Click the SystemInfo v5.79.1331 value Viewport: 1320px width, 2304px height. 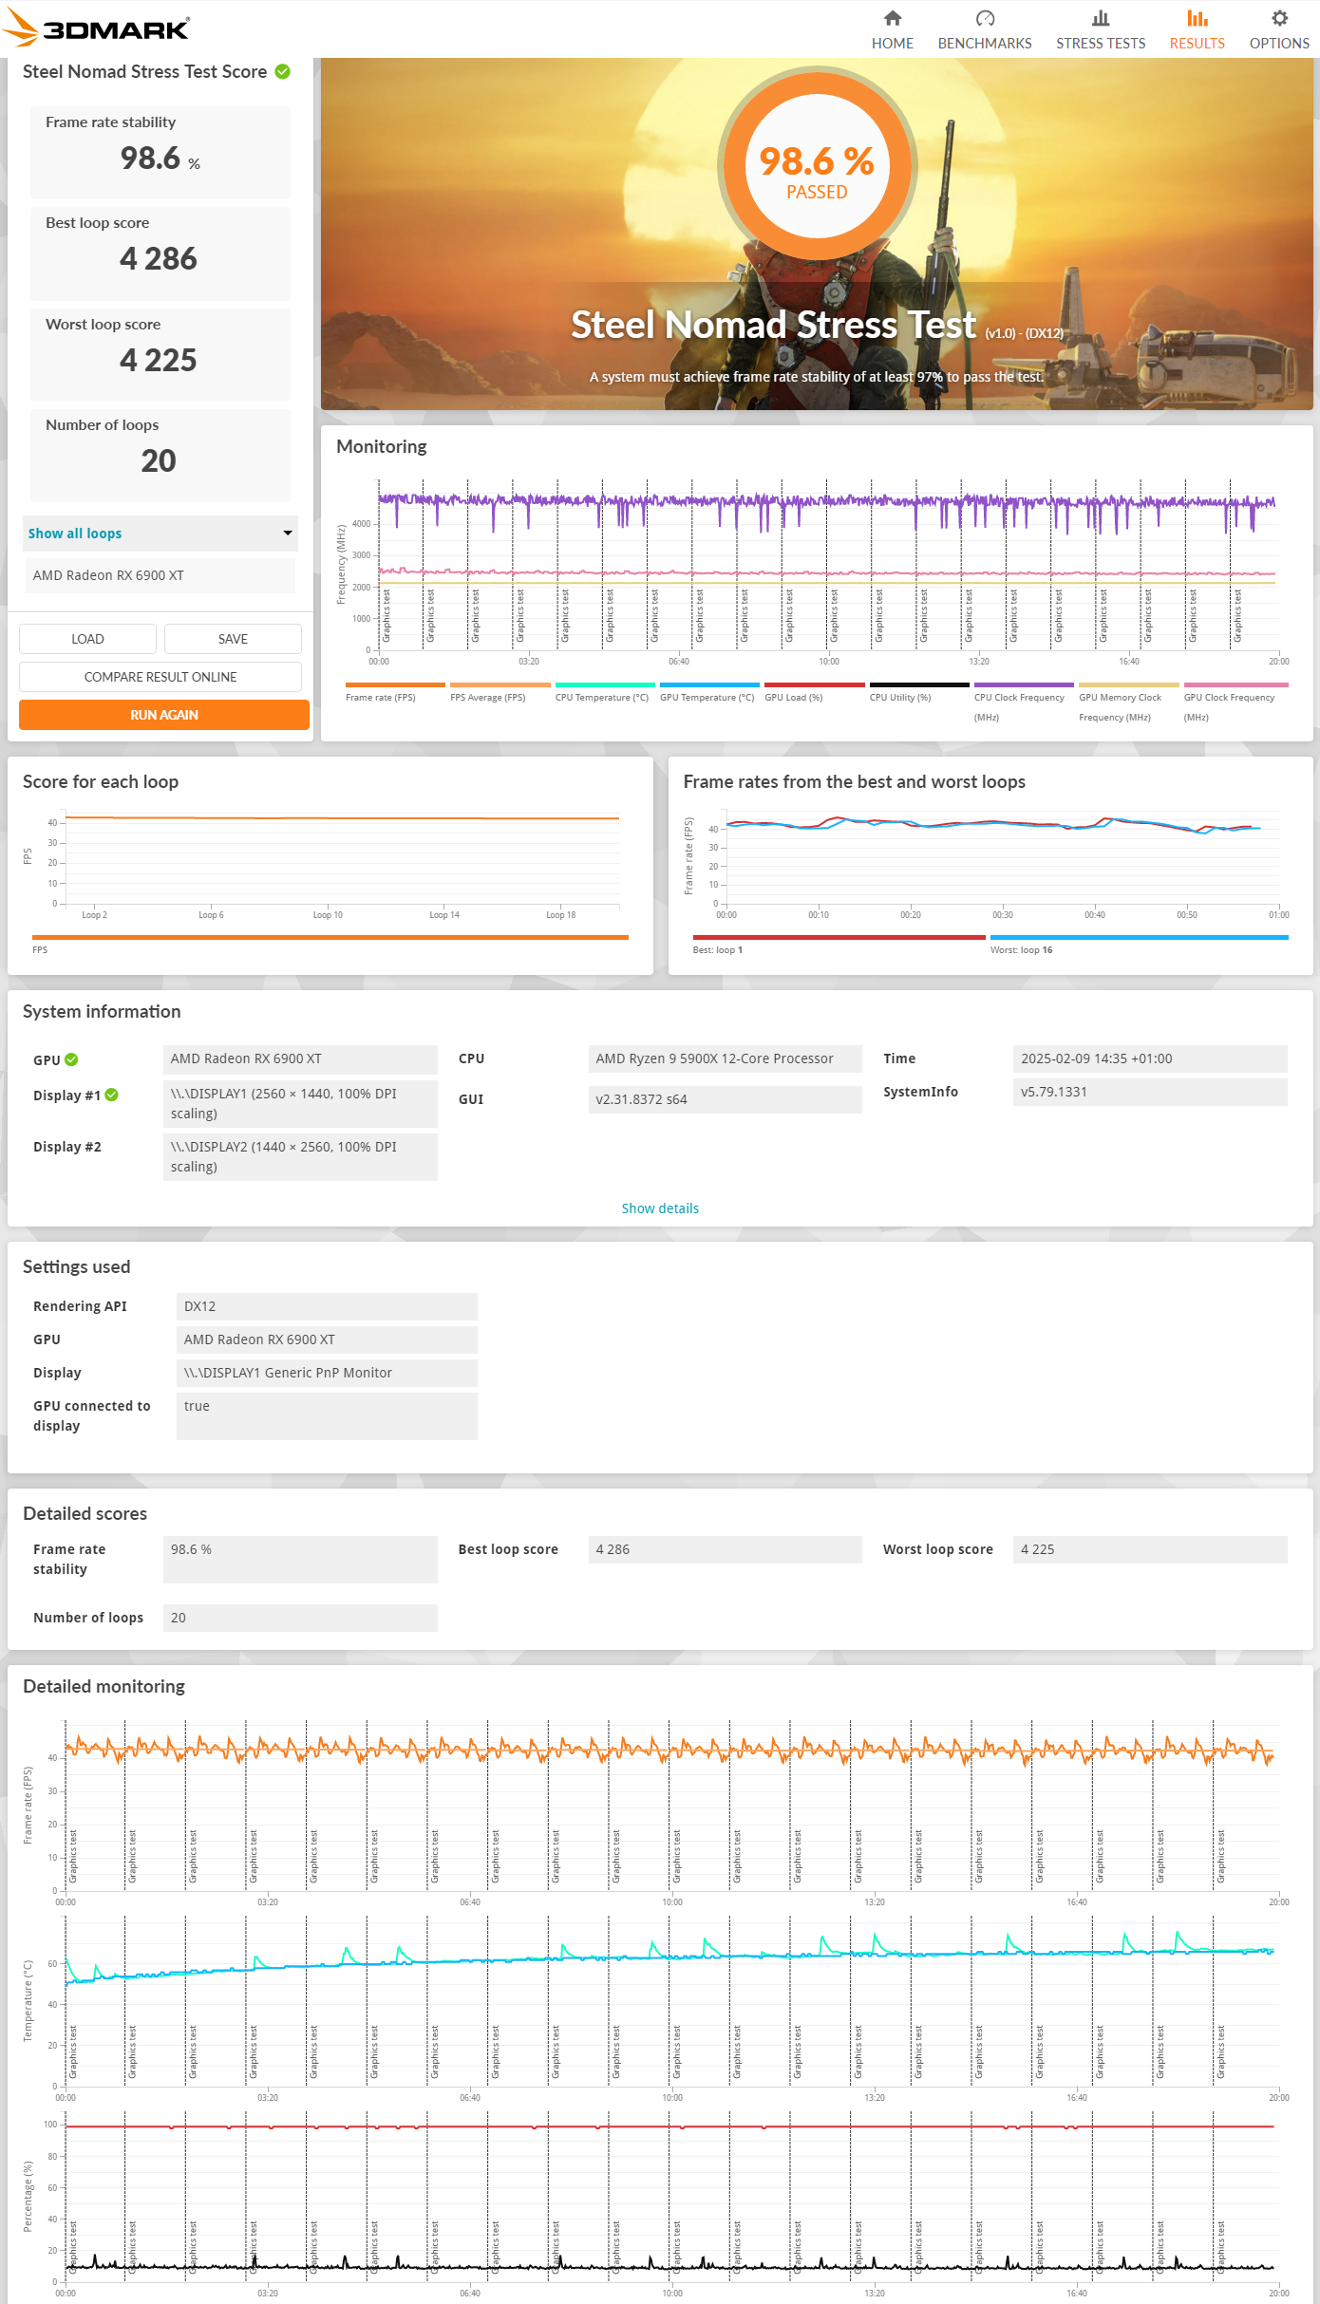(x=1150, y=1092)
